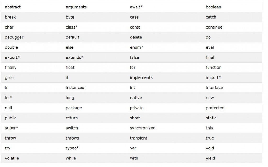Select the 'function' keyword
The image size is (268, 167).
click(214, 68)
